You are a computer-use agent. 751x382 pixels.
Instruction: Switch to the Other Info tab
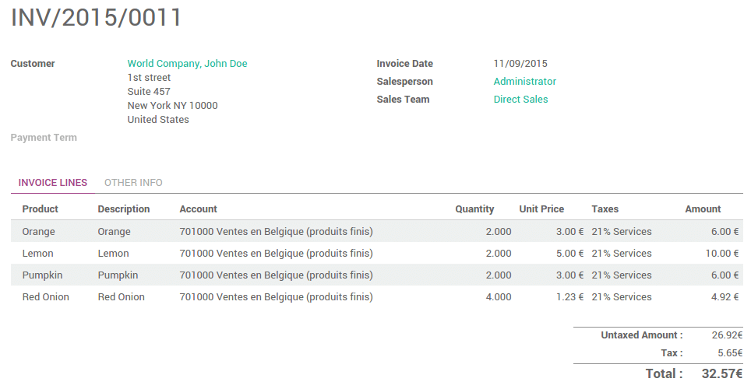[133, 183]
